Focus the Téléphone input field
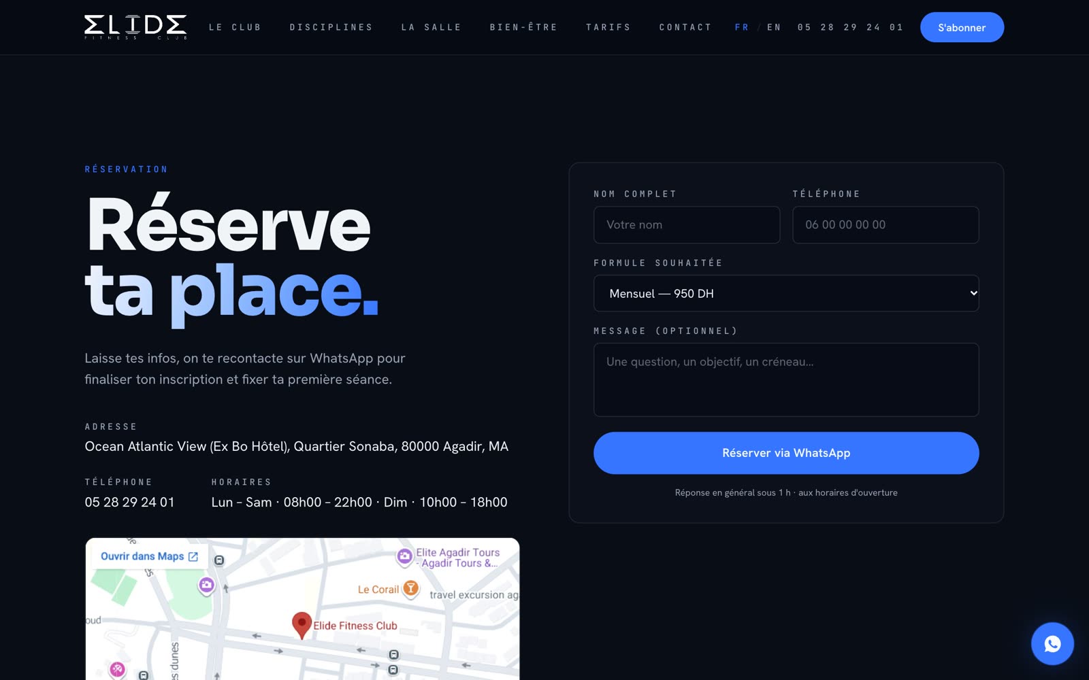Viewport: 1089px width, 680px height. click(885, 225)
